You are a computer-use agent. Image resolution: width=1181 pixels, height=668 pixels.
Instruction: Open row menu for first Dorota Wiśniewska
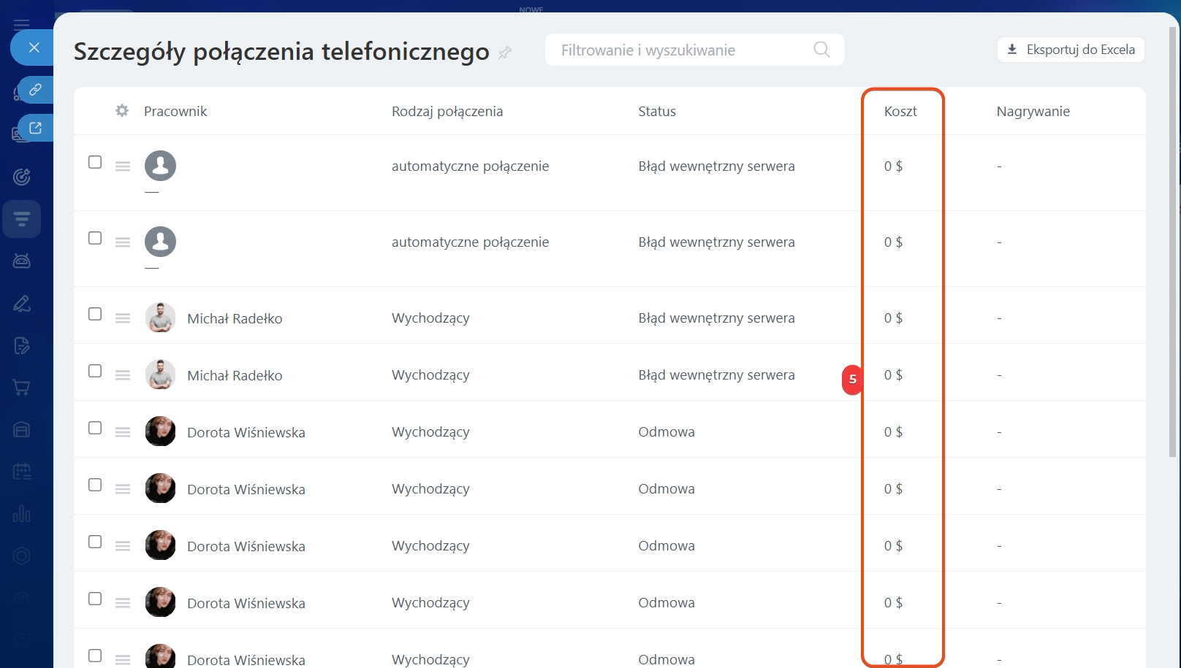(x=123, y=432)
